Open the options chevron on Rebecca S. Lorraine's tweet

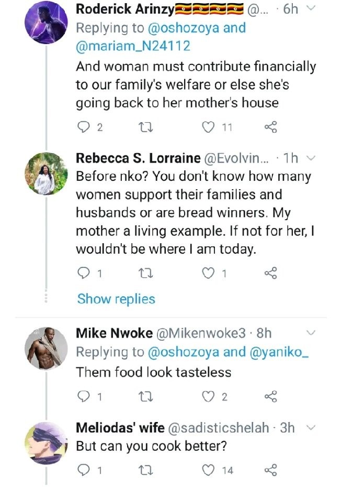tap(311, 158)
